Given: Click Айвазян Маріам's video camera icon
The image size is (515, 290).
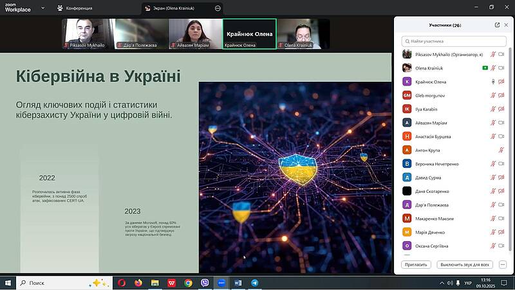Looking at the screenshot, I should click(501, 123).
